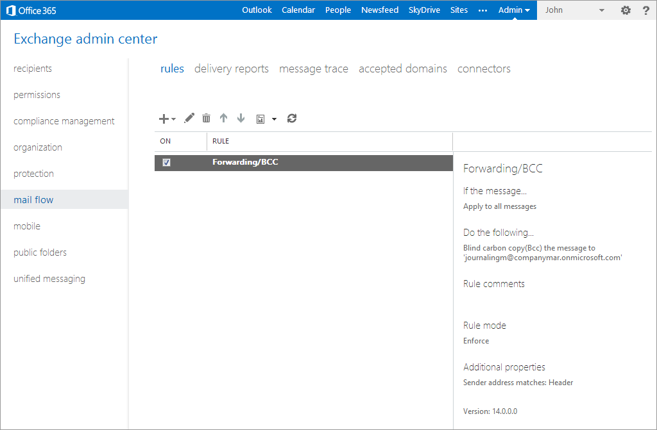Click the 'Rule comments' heading

pos(494,284)
